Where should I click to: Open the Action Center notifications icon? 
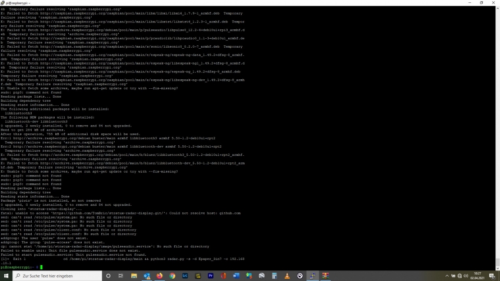coord(492,276)
